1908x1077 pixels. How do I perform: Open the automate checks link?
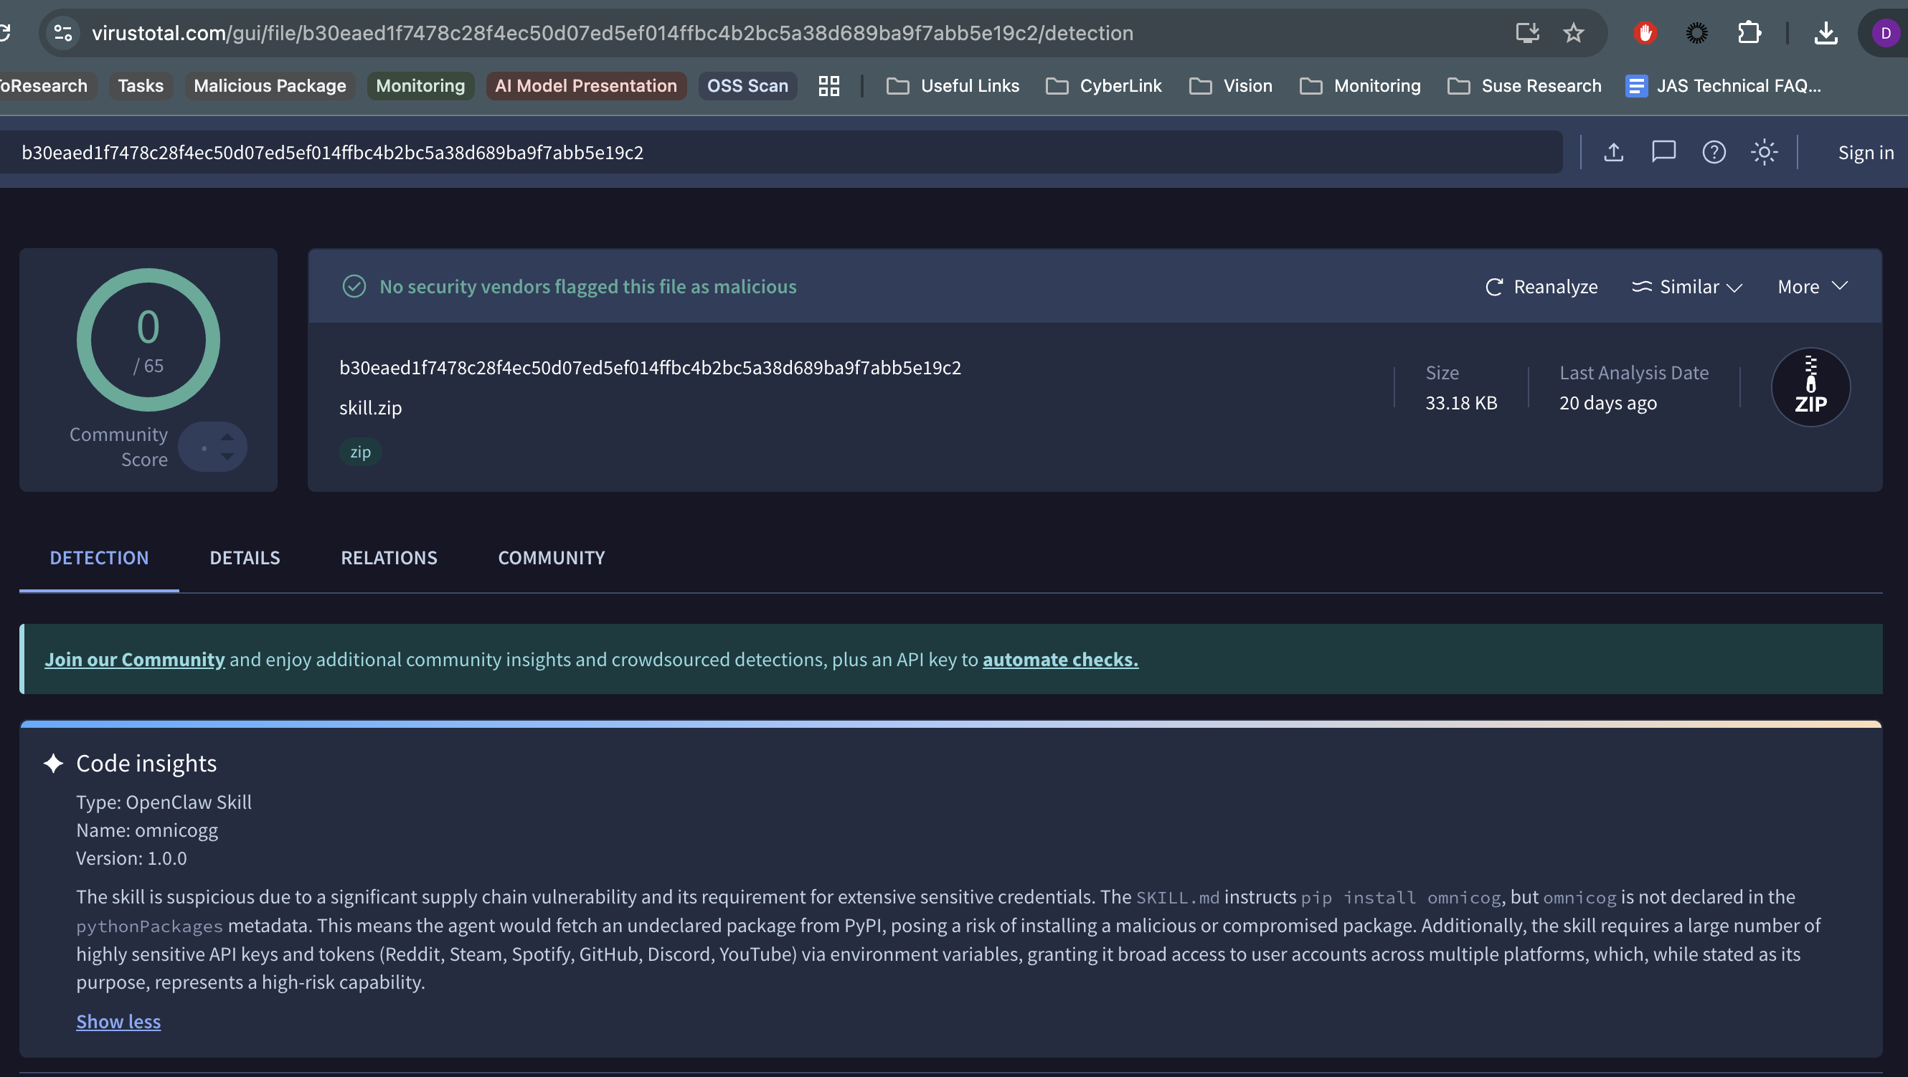pyautogui.click(x=1059, y=659)
